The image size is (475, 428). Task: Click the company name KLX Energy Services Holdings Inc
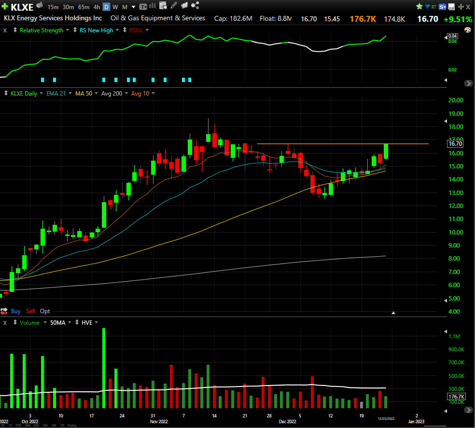[x=53, y=18]
